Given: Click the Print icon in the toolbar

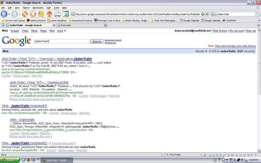Looking at the screenshot, I should click(57, 14).
